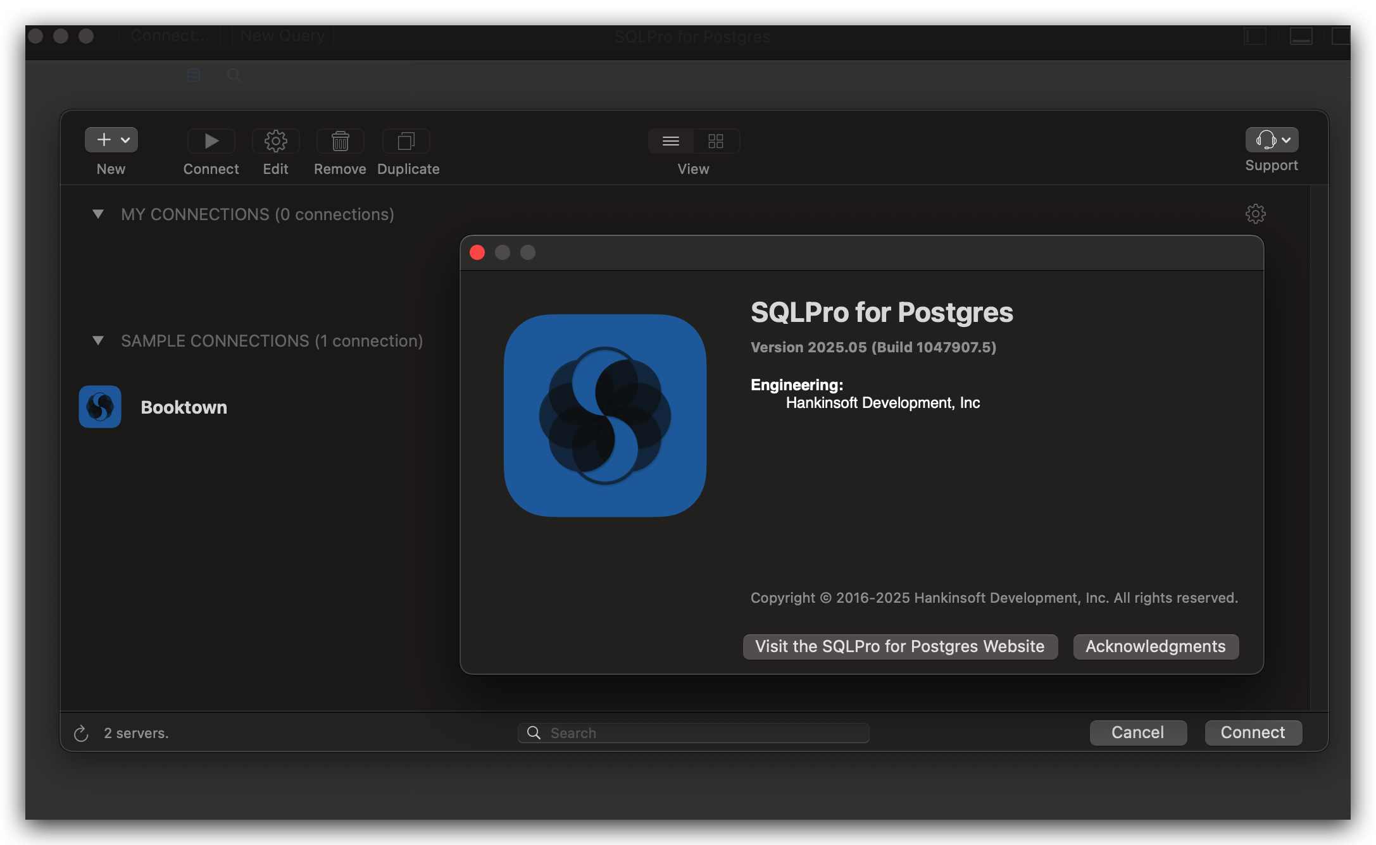
Task: Click the Acknowledgments button
Action: coord(1155,646)
